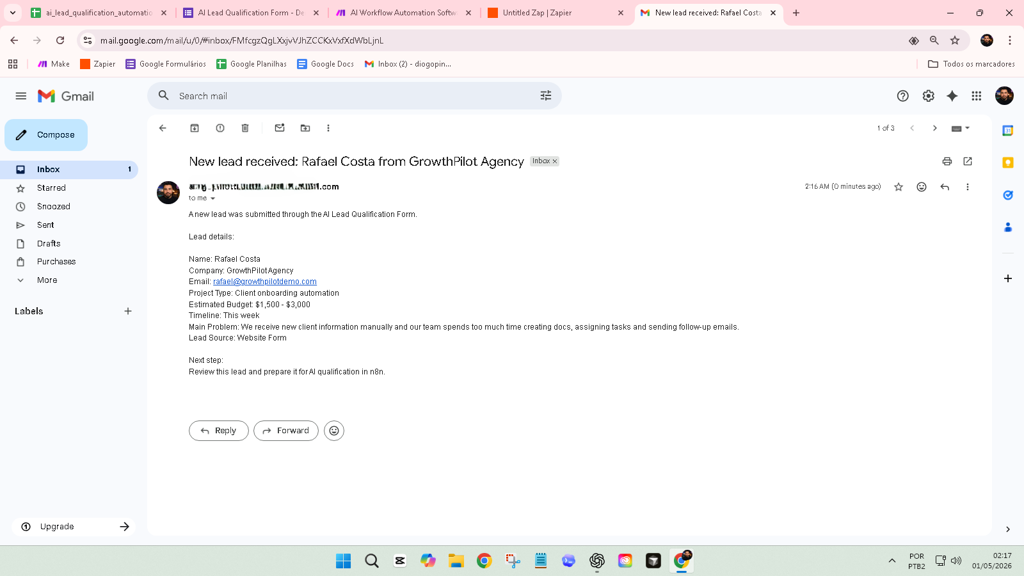Click the Move to folder icon
The image size is (1024, 576).
click(x=305, y=128)
